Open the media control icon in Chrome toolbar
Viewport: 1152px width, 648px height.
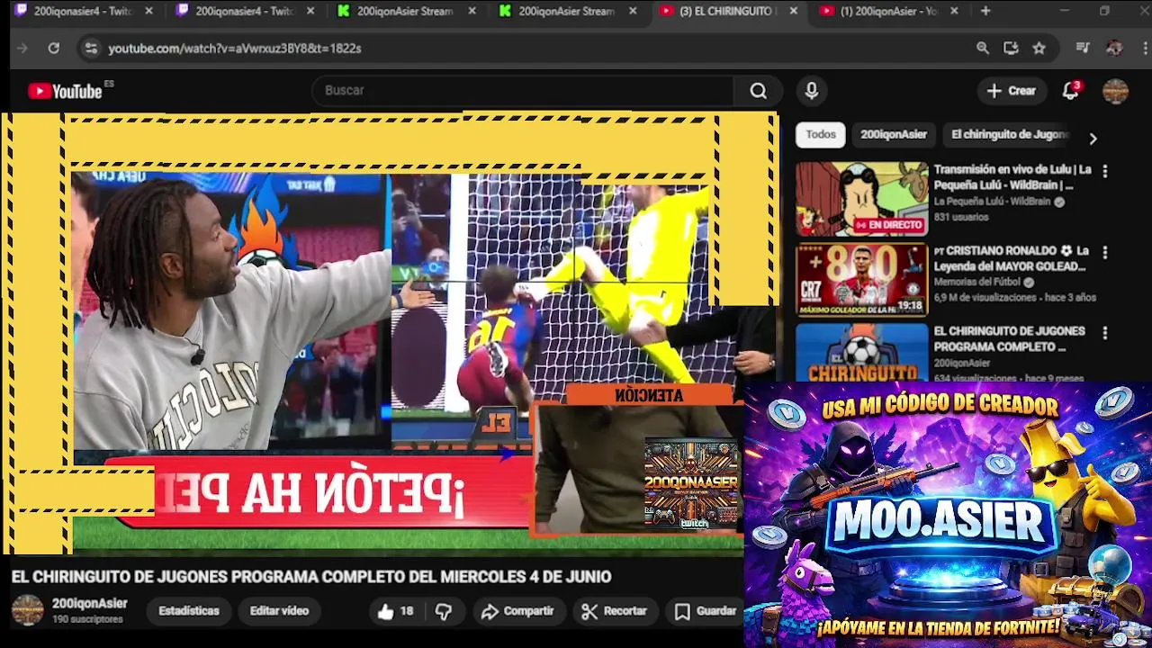pyautogui.click(x=1083, y=48)
